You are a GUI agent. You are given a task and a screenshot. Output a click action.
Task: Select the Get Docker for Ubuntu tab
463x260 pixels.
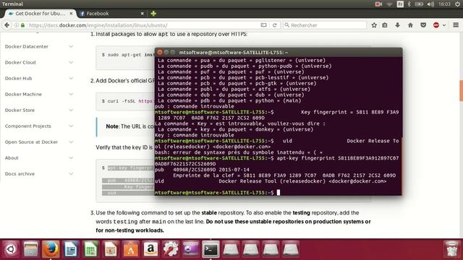[41, 14]
